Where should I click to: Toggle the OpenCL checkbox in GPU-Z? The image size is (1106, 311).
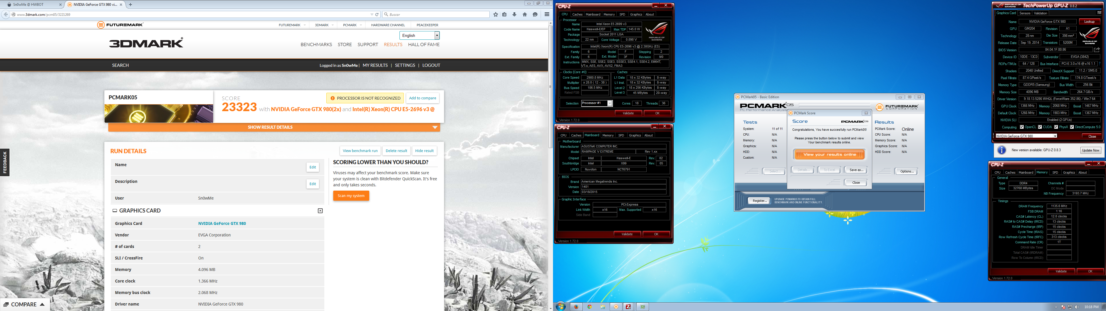(1022, 127)
